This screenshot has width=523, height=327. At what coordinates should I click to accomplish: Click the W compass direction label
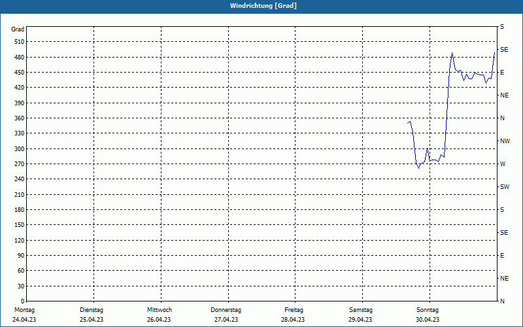point(503,164)
